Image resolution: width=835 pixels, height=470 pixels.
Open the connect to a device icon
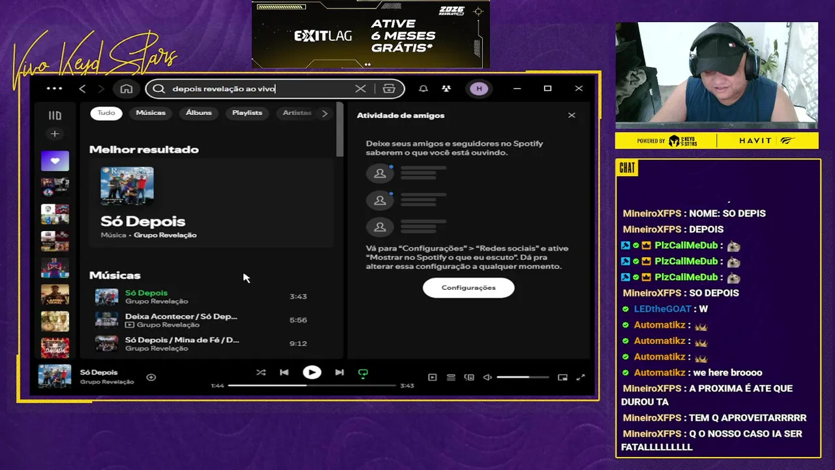coord(469,377)
